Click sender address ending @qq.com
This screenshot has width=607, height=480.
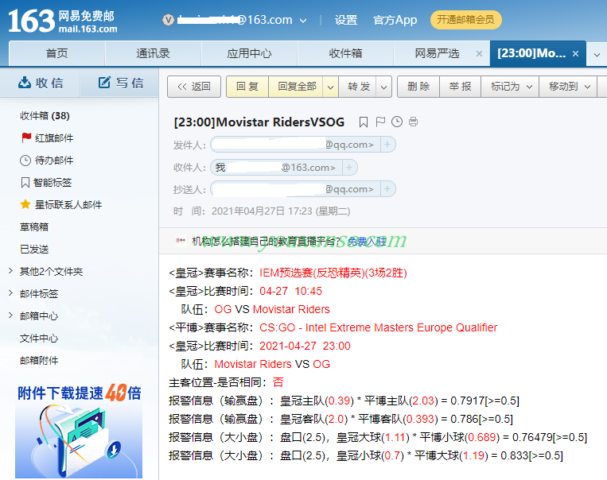tap(295, 145)
